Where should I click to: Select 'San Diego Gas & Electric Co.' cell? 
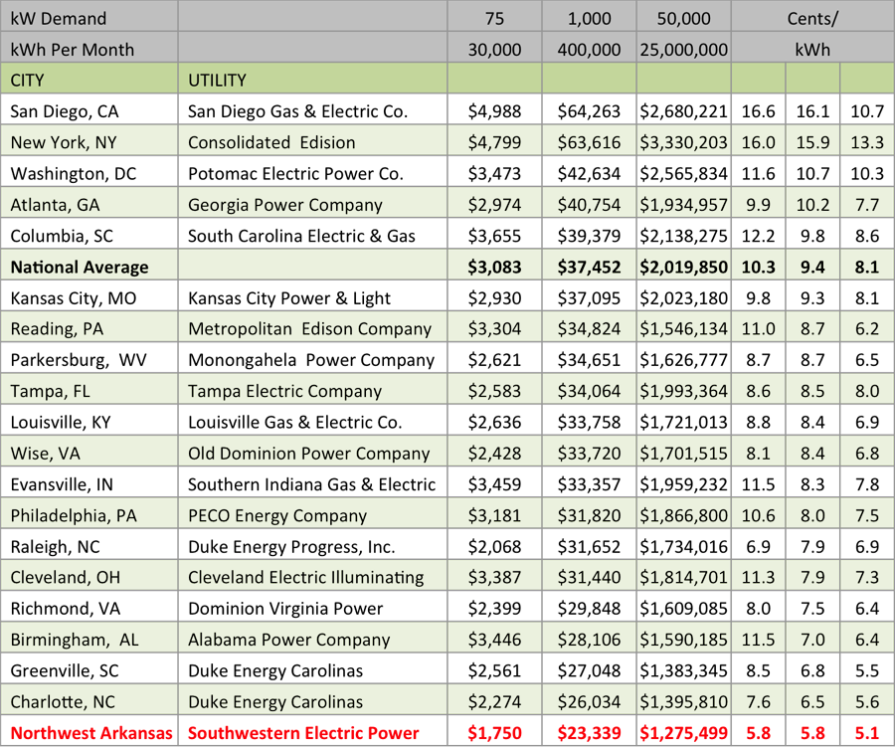point(313,110)
